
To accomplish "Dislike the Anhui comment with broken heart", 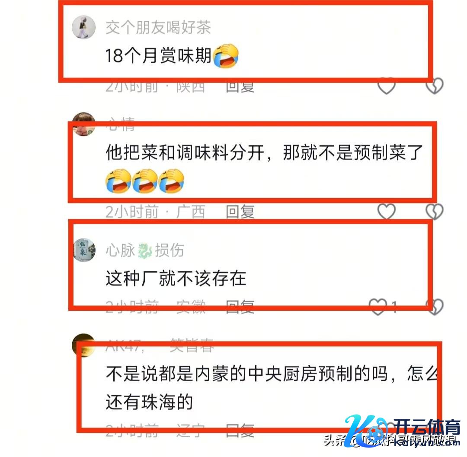I will pyautogui.click(x=434, y=307).
